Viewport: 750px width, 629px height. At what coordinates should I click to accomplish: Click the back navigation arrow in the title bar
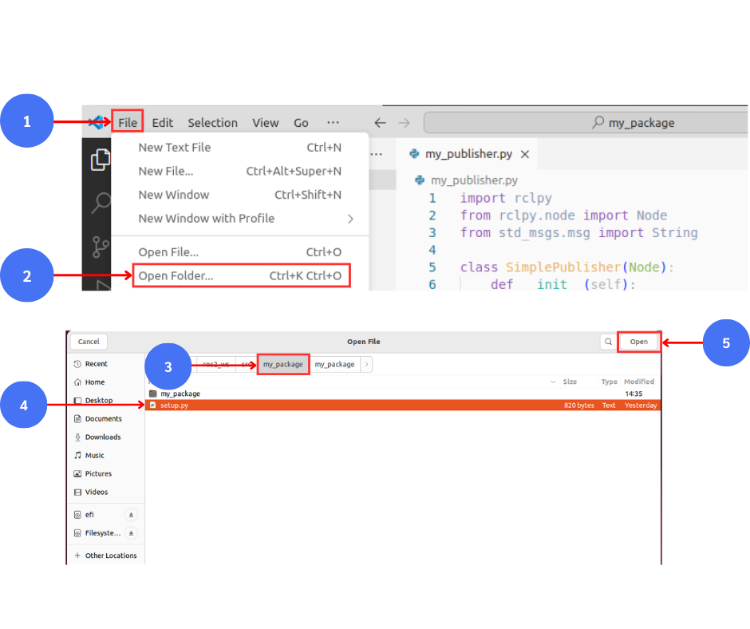click(x=381, y=122)
